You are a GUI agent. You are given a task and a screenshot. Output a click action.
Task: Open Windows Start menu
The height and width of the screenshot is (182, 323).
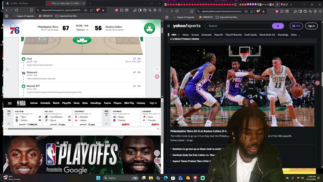[98, 178]
